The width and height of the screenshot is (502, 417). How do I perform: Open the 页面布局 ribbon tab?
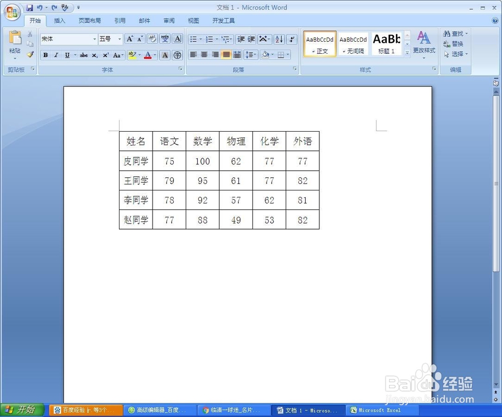coord(90,21)
